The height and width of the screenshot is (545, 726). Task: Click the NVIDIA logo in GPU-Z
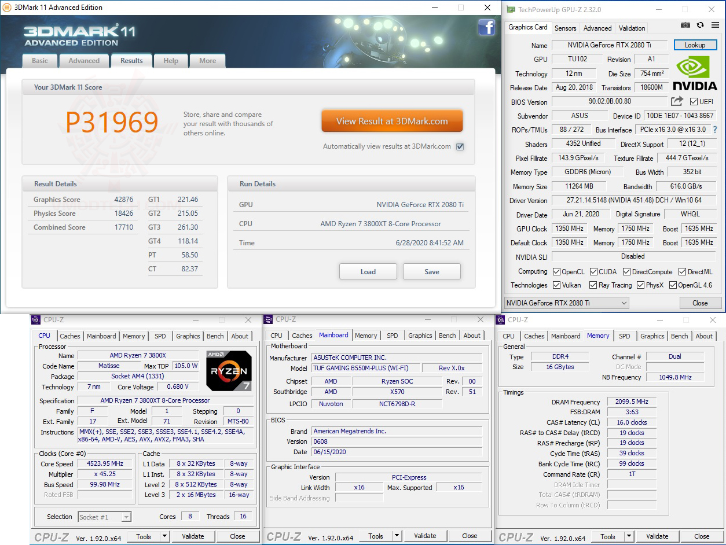(x=695, y=73)
